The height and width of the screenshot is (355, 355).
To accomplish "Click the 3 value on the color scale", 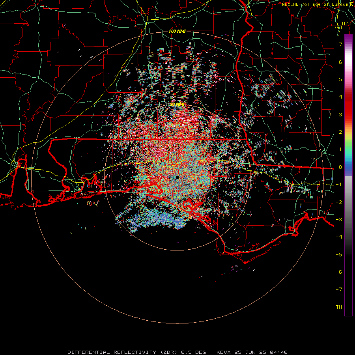I will [340, 114].
